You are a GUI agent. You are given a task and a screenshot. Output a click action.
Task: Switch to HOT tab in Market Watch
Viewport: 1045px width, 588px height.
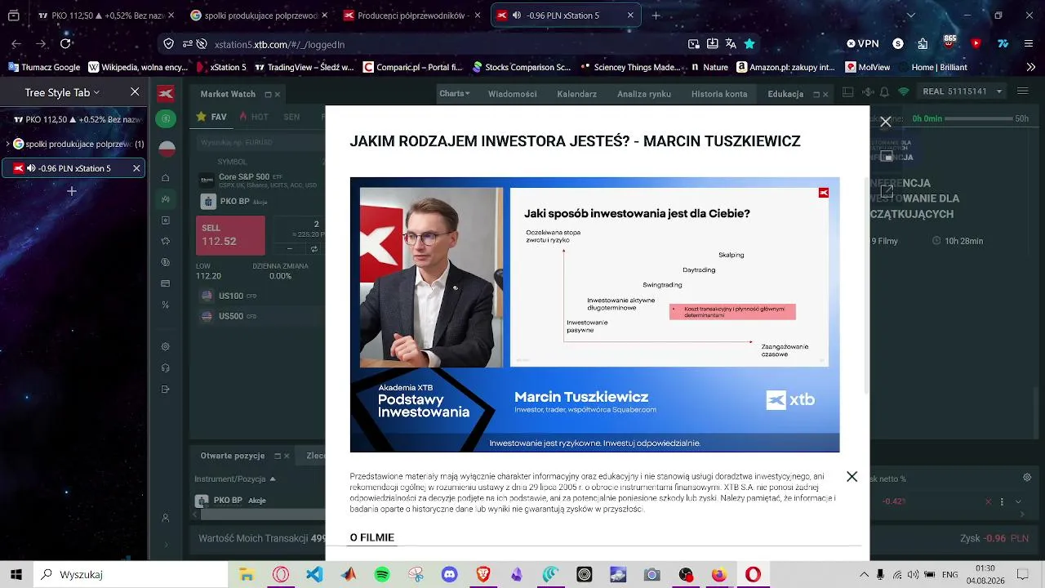[254, 117]
